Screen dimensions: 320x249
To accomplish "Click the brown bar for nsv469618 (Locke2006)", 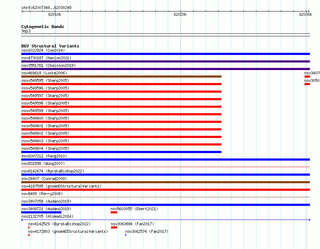I will click(x=122, y=77).
